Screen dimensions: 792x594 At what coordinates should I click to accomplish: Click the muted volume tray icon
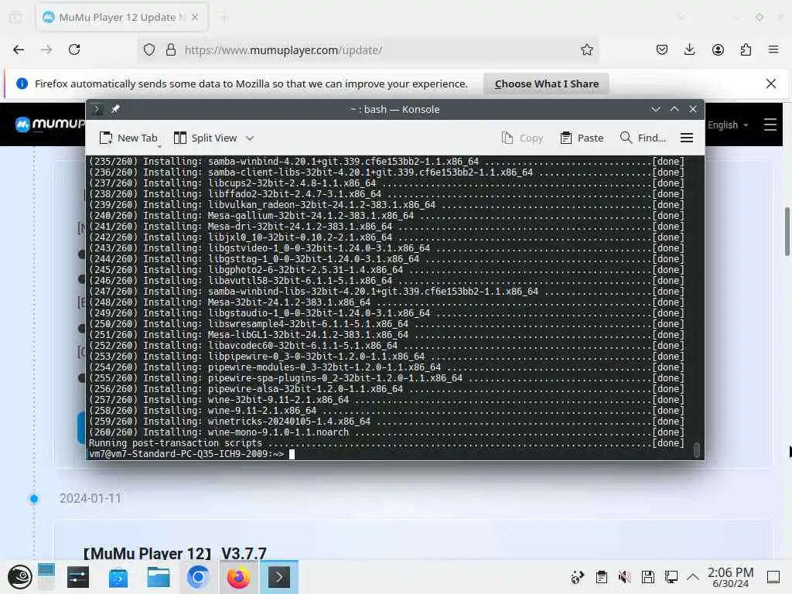coord(625,577)
